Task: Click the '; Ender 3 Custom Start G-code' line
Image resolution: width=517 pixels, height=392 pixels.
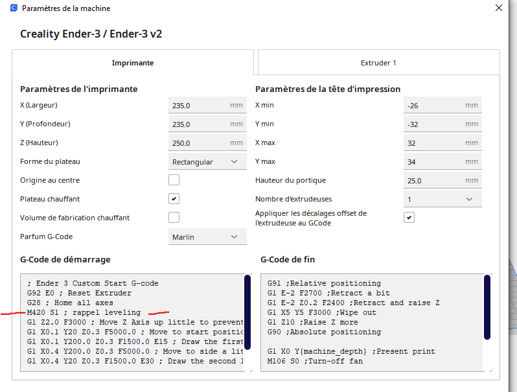Action: [93, 283]
